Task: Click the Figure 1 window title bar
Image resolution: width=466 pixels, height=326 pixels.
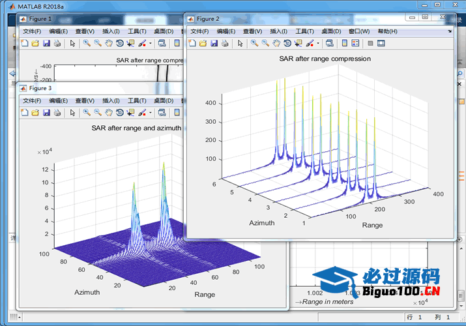Action: click(98, 19)
